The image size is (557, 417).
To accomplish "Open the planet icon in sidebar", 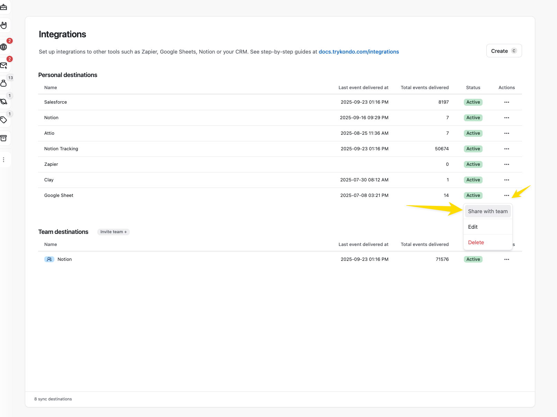I will (3, 102).
